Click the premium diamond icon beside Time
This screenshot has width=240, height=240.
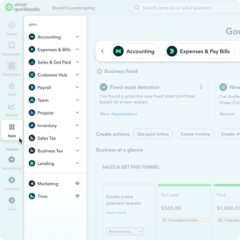tap(78, 196)
